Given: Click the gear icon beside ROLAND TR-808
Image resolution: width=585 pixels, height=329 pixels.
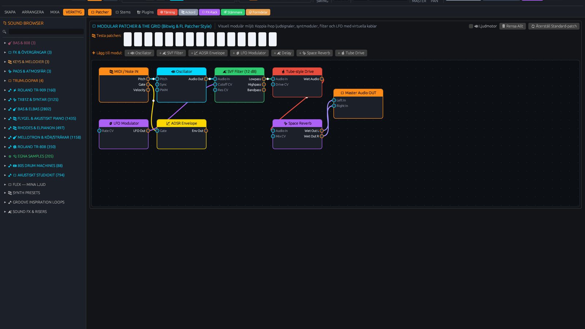Looking at the screenshot, I should click(15, 147).
